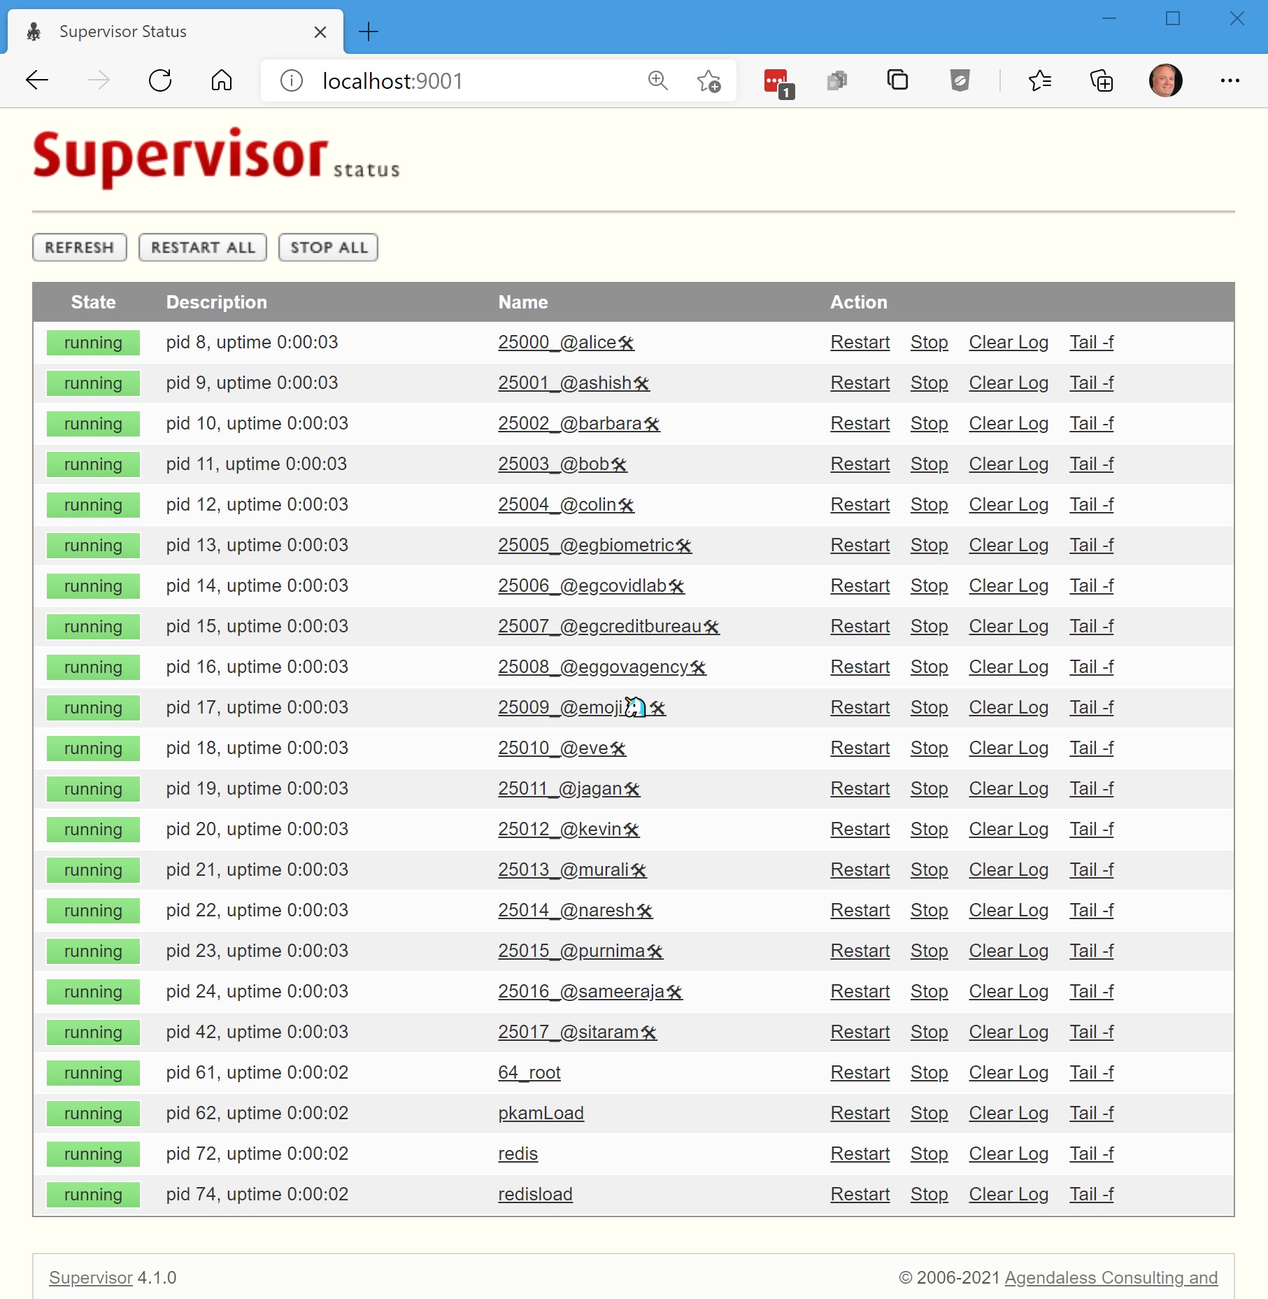Open the tab actions stacked-squares icon

click(897, 80)
